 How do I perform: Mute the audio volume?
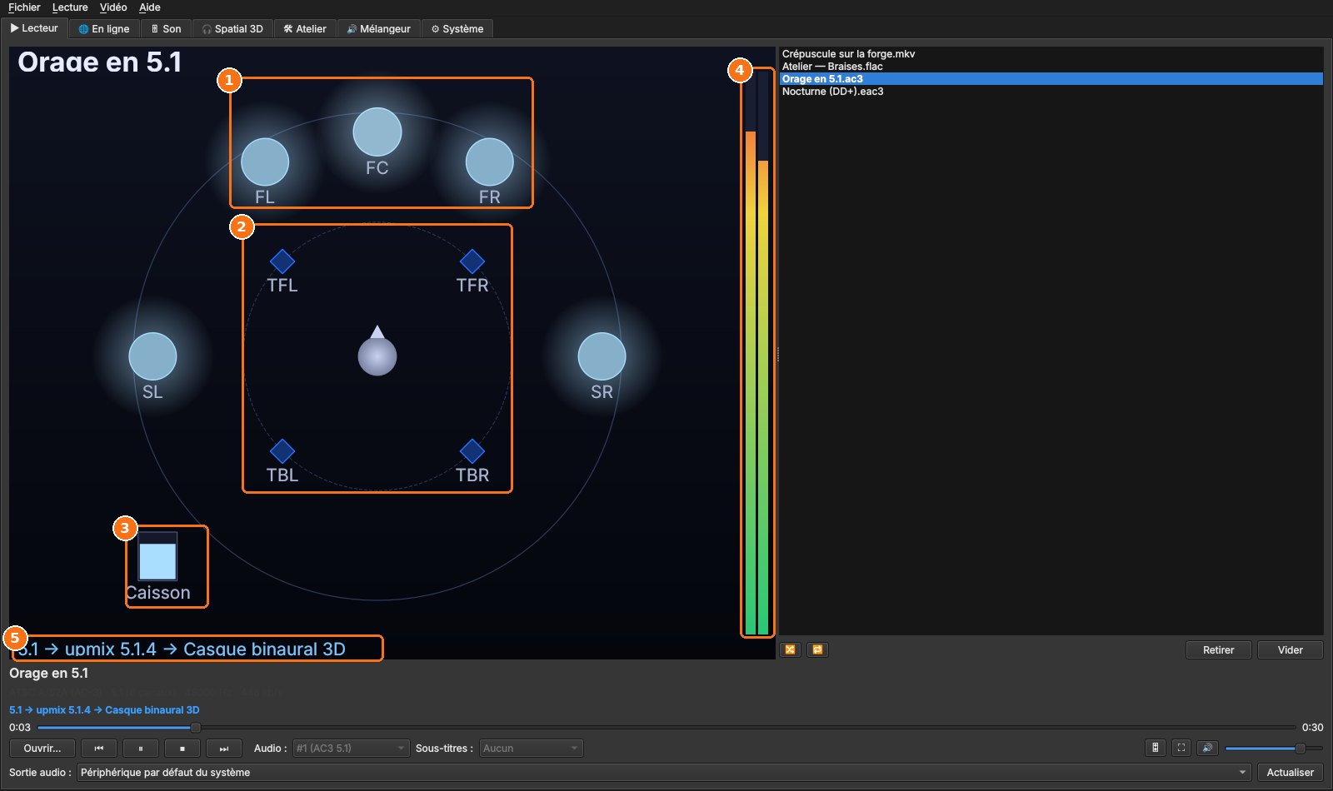tap(1207, 748)
